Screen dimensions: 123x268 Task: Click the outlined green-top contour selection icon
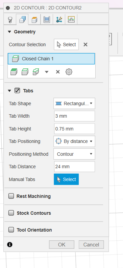coord(25,72)
